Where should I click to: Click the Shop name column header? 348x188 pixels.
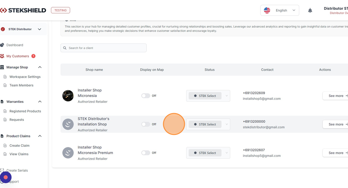(94, 70)
